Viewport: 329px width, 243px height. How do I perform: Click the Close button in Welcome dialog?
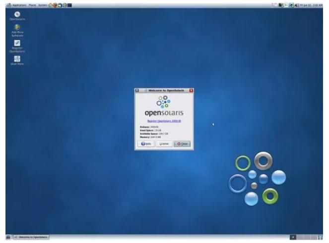point(182,144)
